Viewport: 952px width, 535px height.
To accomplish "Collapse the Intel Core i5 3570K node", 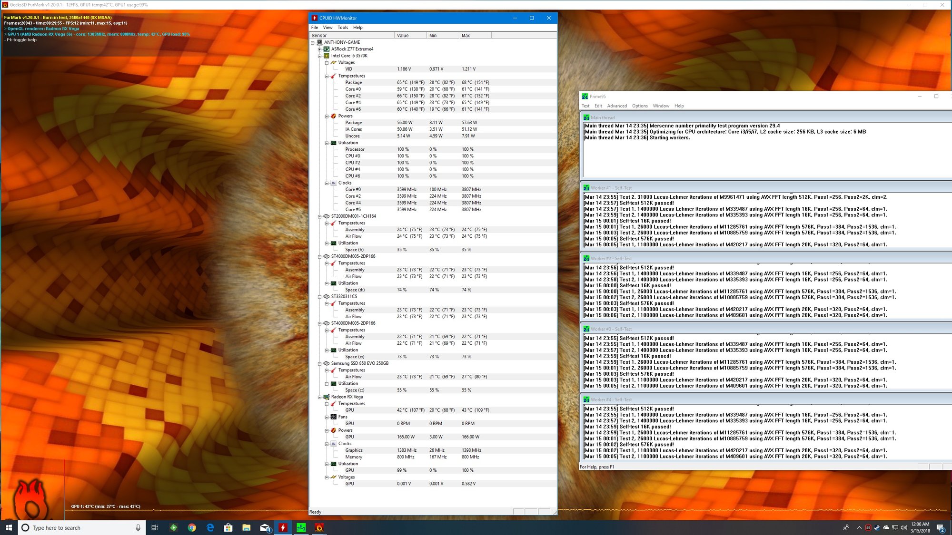I will click(320, 56).
